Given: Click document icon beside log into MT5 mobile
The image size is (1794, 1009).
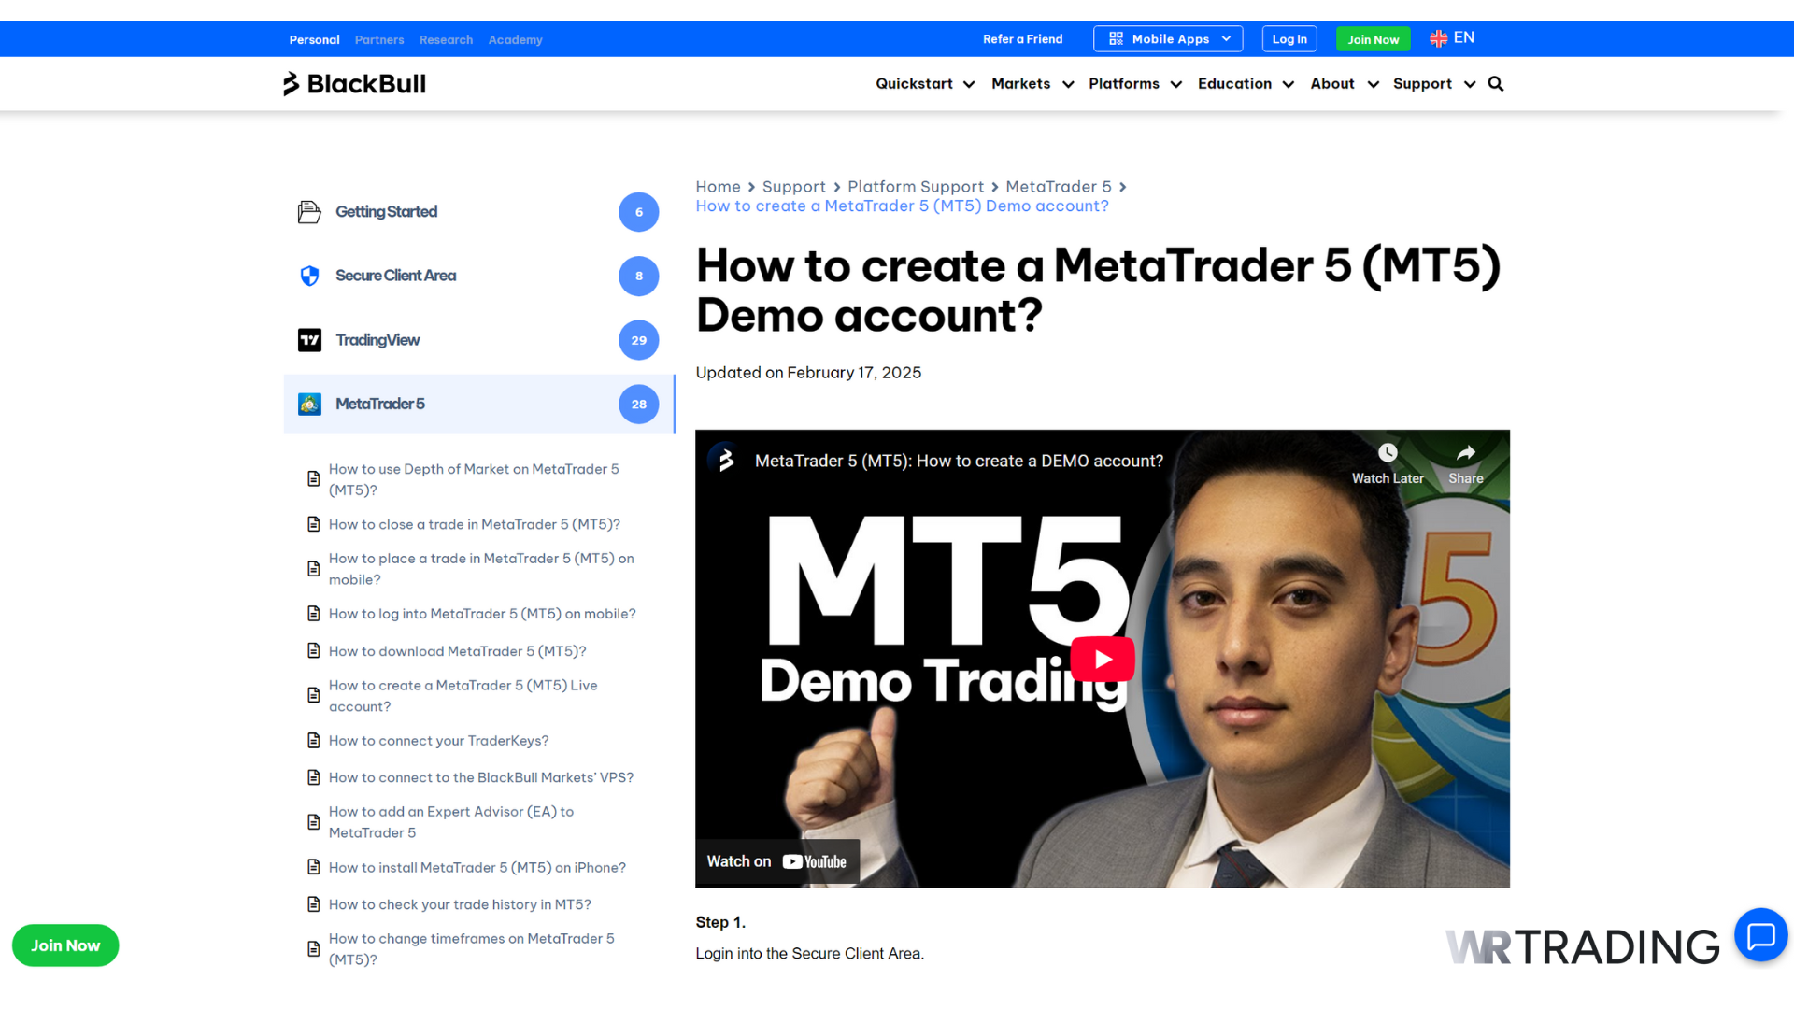Looking at the screenshot, I should [314, 614].
